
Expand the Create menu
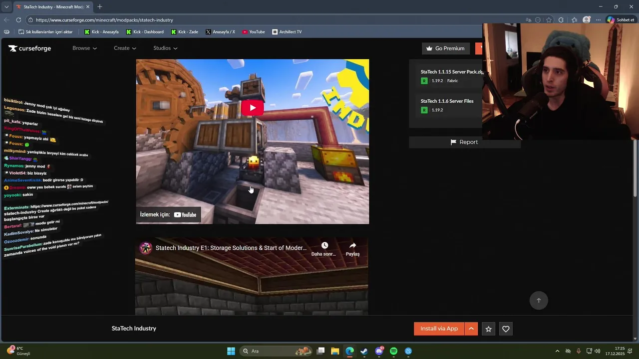tap(125, 48)
